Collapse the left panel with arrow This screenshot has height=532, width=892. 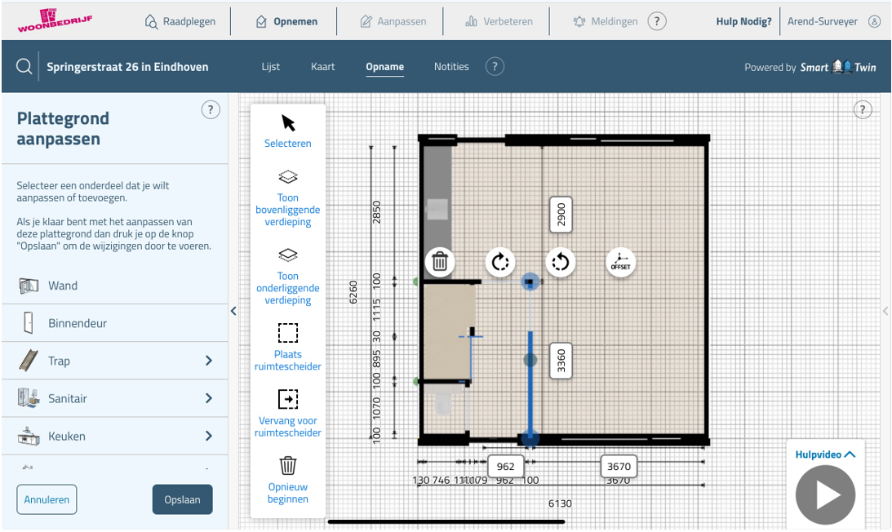point(233,311)
